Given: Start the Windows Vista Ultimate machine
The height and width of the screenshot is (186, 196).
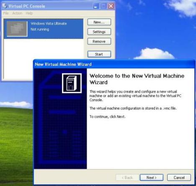Looking at the screenshot, I should pyautogui.click(x=99, y=54).
